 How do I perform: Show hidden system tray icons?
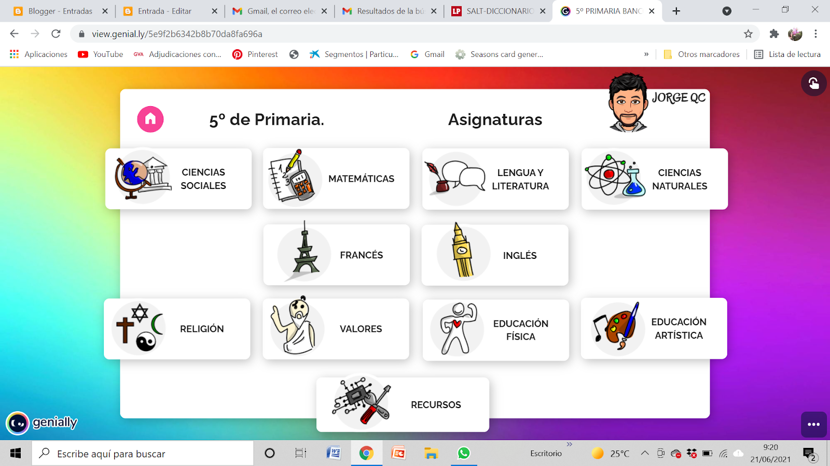point(644,453)
